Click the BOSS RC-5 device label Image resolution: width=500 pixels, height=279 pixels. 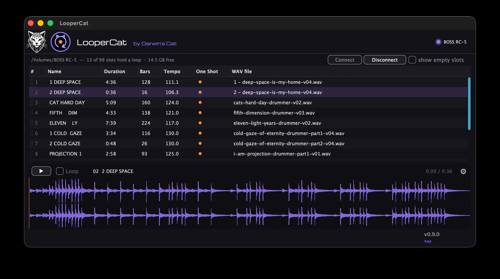tap(455, 42)
